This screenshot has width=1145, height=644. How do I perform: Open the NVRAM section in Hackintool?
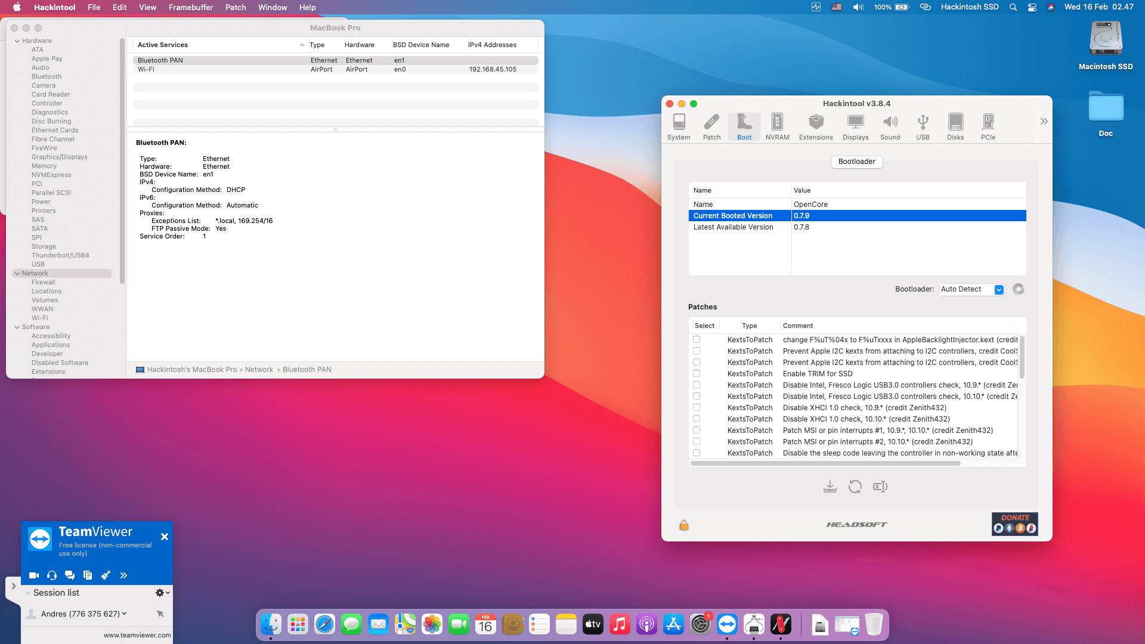[x=777, y=126]
